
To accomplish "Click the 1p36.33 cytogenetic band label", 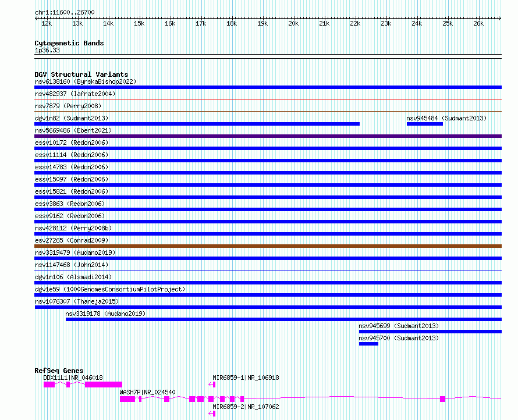I will click(x=47, y=50).
